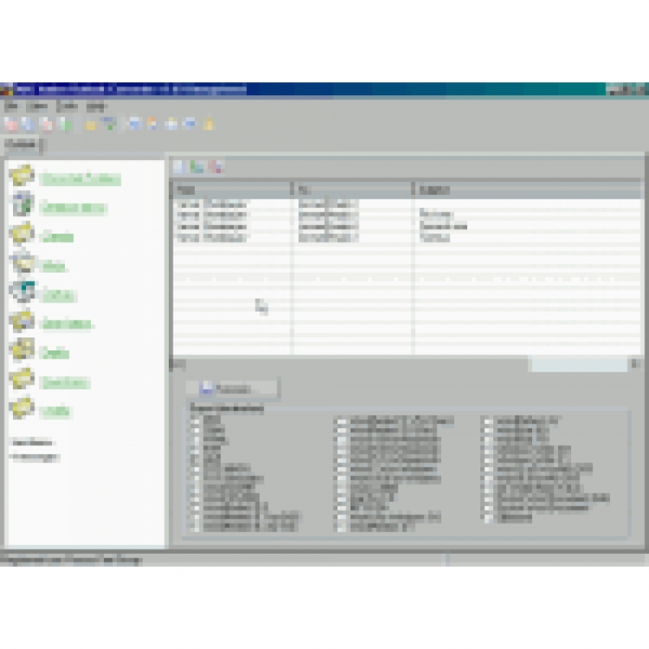Screen dimensions: 649x649
Task: Click the button with blue icon above the checkbox group
Action: 233,389
